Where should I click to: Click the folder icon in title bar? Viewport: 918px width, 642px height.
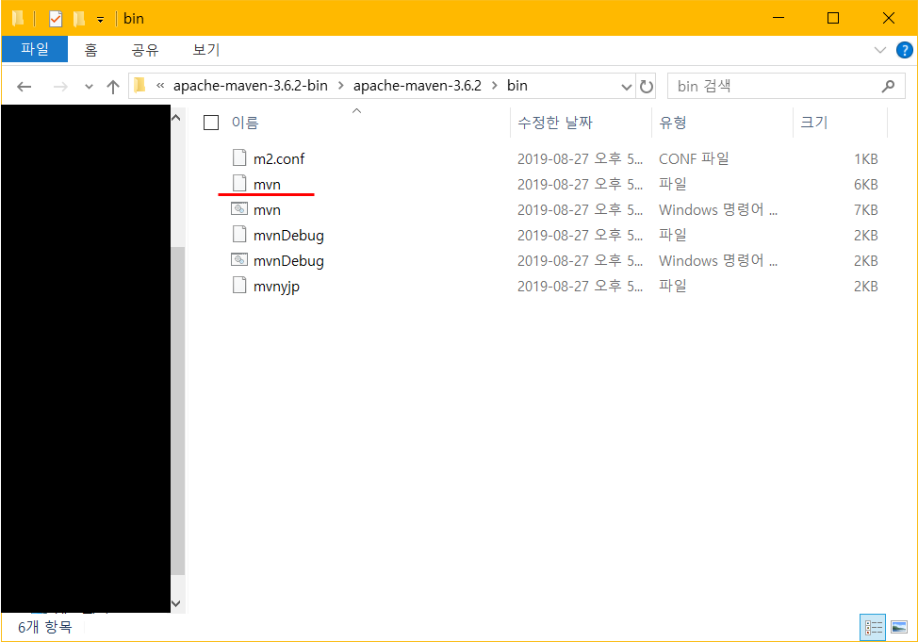coord(18,19)
